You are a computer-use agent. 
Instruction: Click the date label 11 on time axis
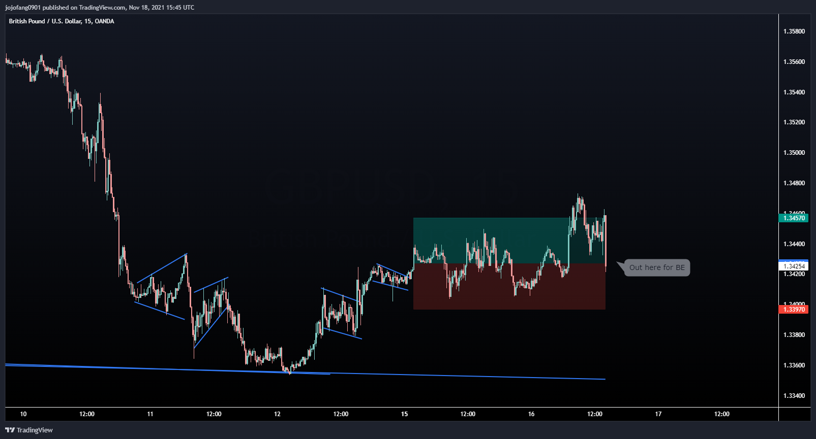(x=150, y=414)
